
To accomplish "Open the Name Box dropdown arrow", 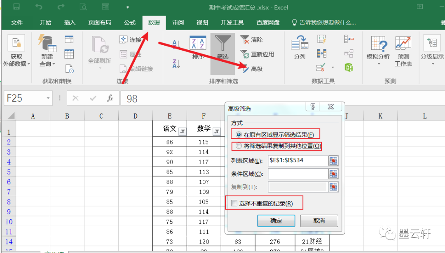I will pos(48,98).
